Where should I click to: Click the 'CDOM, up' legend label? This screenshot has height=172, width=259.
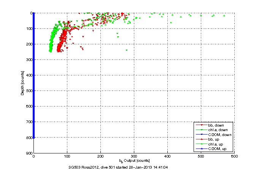point(217,149)
